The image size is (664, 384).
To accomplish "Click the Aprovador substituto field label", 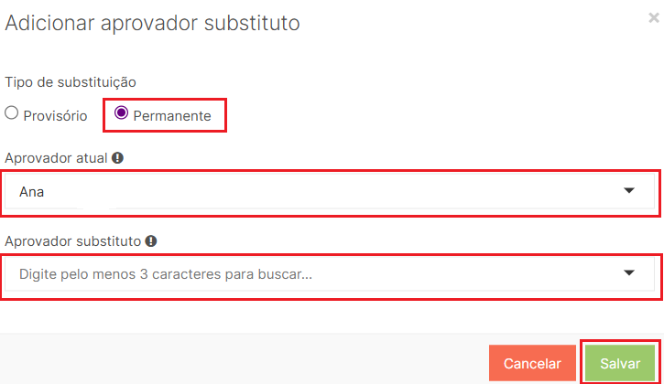I will [x=72, y=241].
